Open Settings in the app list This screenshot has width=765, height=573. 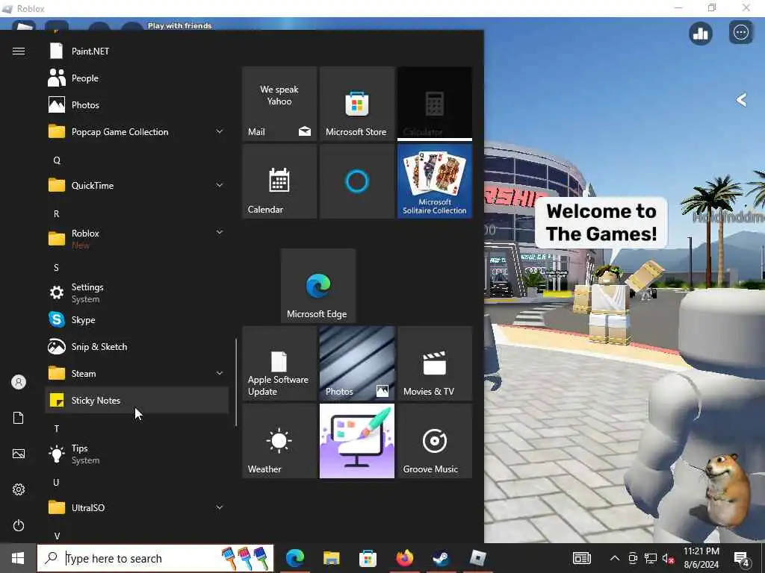coord(137,292)
